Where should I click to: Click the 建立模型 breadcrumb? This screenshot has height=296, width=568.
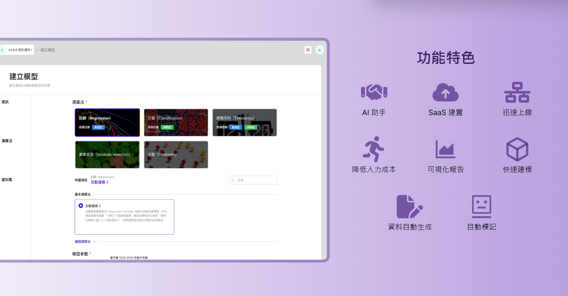[48, 50]
